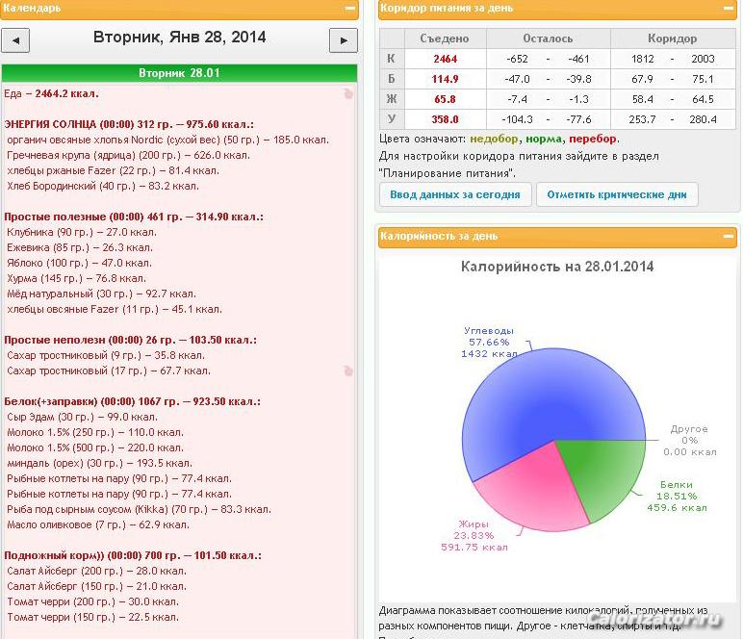The width and height of the screenshot is (743, 639).
Task: Select Молоко 1.5% (250 гр.) entry
Action: [x=95, y=432]
